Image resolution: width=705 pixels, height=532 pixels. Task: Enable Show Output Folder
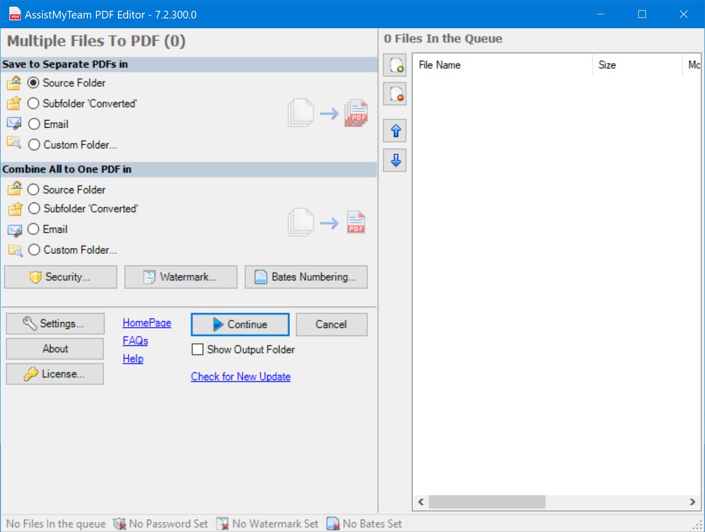point(198,349)
